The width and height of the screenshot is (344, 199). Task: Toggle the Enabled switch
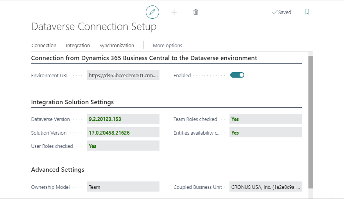[237, 75]
